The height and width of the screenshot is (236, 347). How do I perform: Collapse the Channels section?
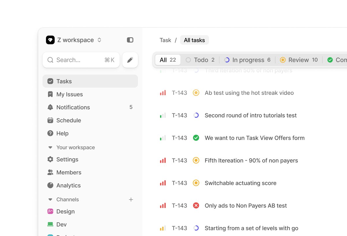50,200
